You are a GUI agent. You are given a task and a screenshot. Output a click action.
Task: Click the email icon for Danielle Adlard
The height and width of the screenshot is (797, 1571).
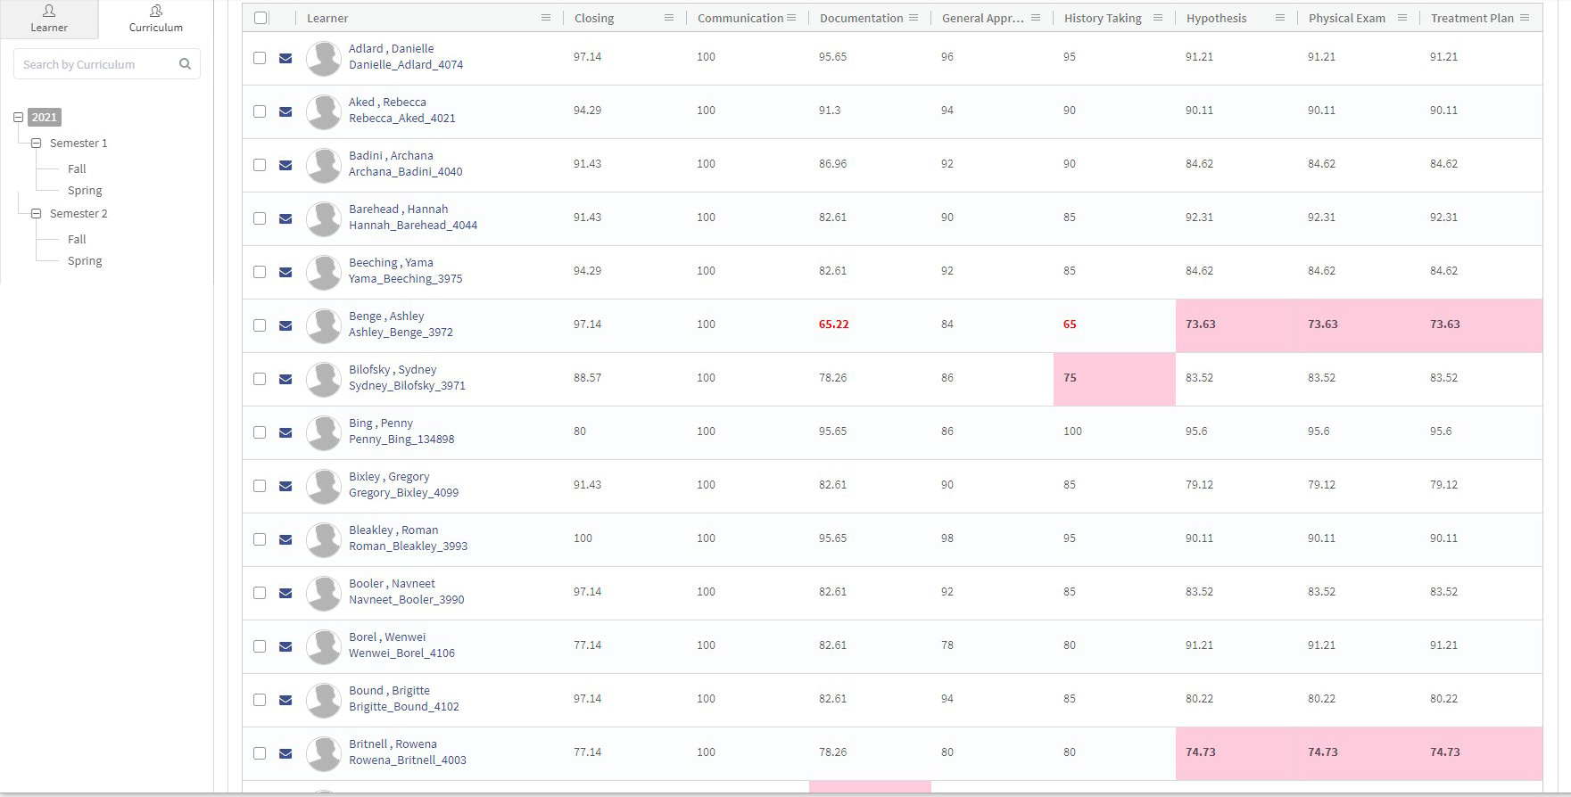[x=285, y=58]
